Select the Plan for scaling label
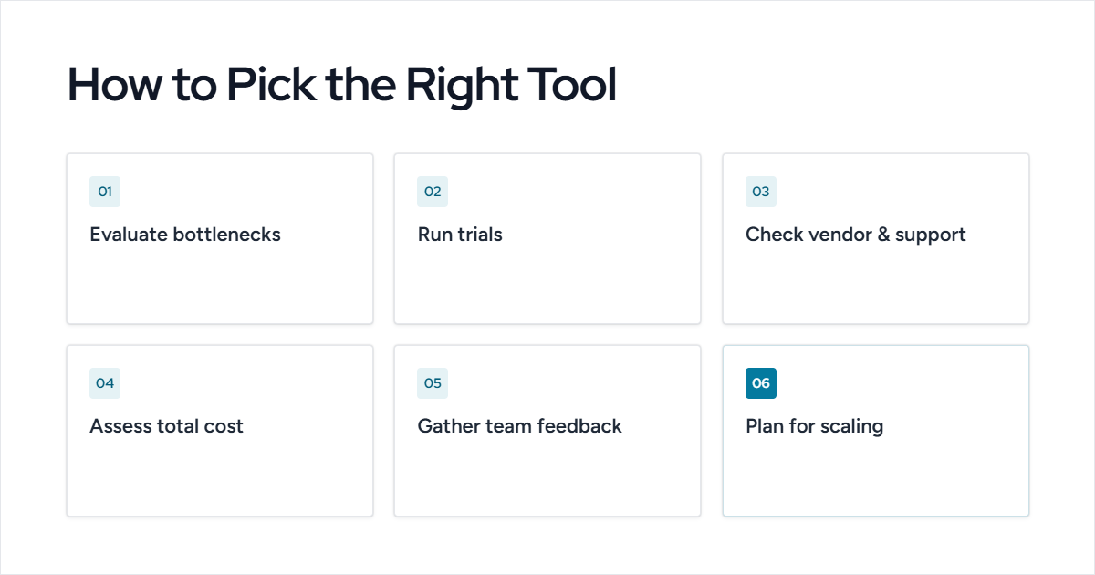The height and width of the screenshot is (575, 1095). [x=815, y=426]
